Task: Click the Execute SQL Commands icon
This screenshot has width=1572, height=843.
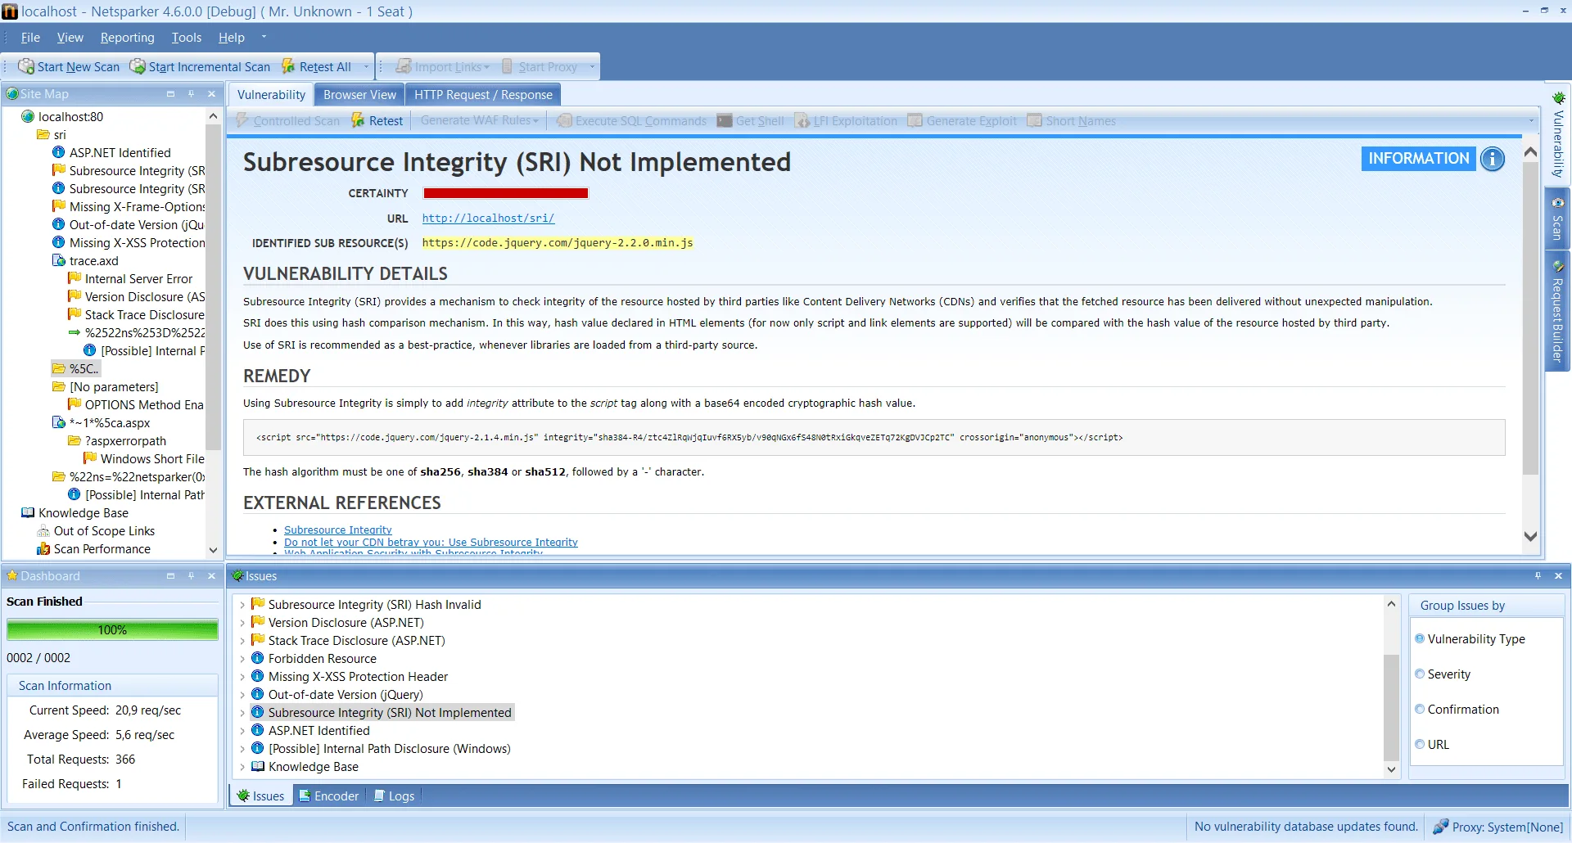Action: 564,120
